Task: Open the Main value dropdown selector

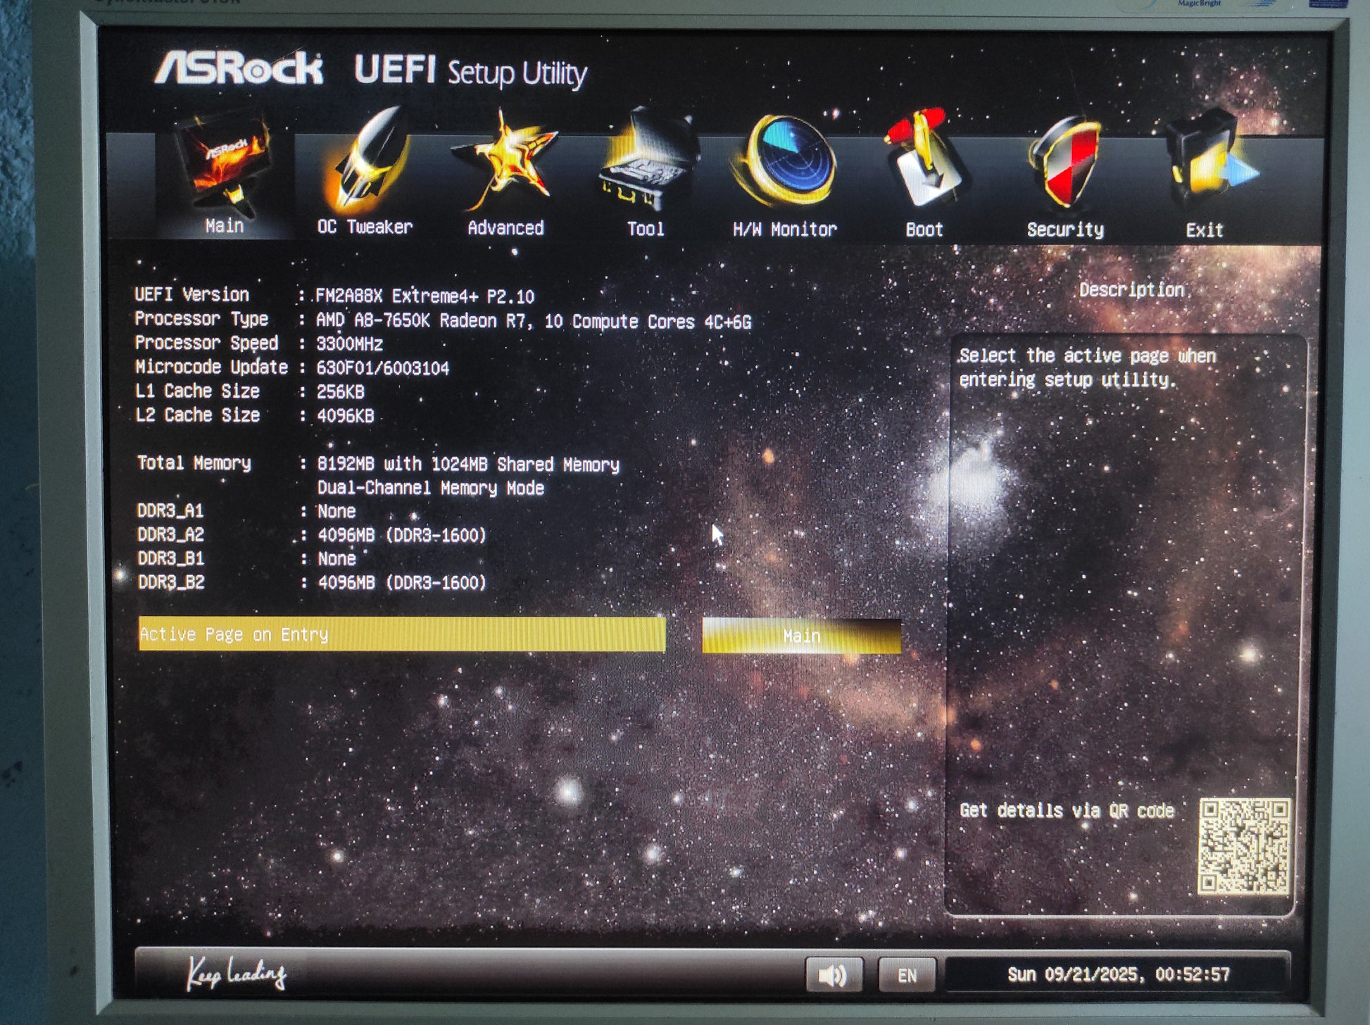Action: (801, 636)
